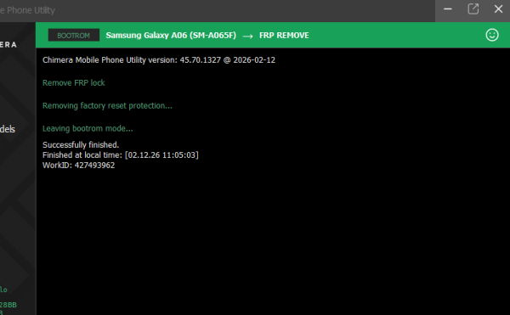Click 'Removing factory reset protection...' line
Image resolution: width=510 pixels, height=315 pixels.
click(x=107, y=106)
